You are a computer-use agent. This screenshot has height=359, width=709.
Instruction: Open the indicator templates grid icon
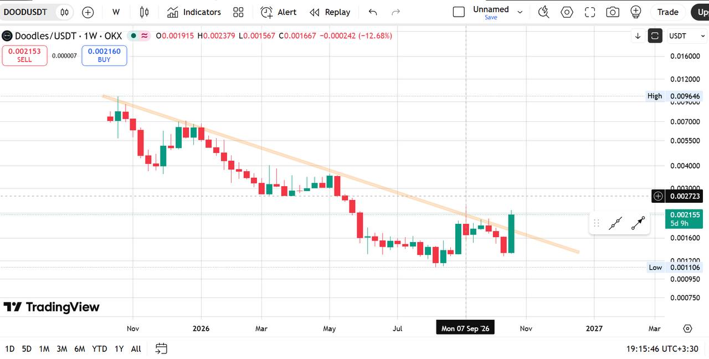238,12
